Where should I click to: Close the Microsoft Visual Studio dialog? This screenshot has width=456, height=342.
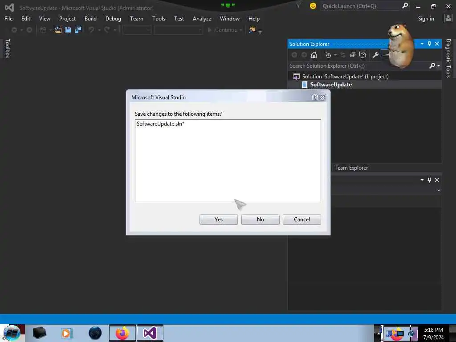point(322,98)
